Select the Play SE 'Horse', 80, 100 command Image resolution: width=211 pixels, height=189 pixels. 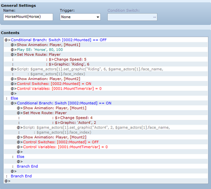tap(105, 50)
